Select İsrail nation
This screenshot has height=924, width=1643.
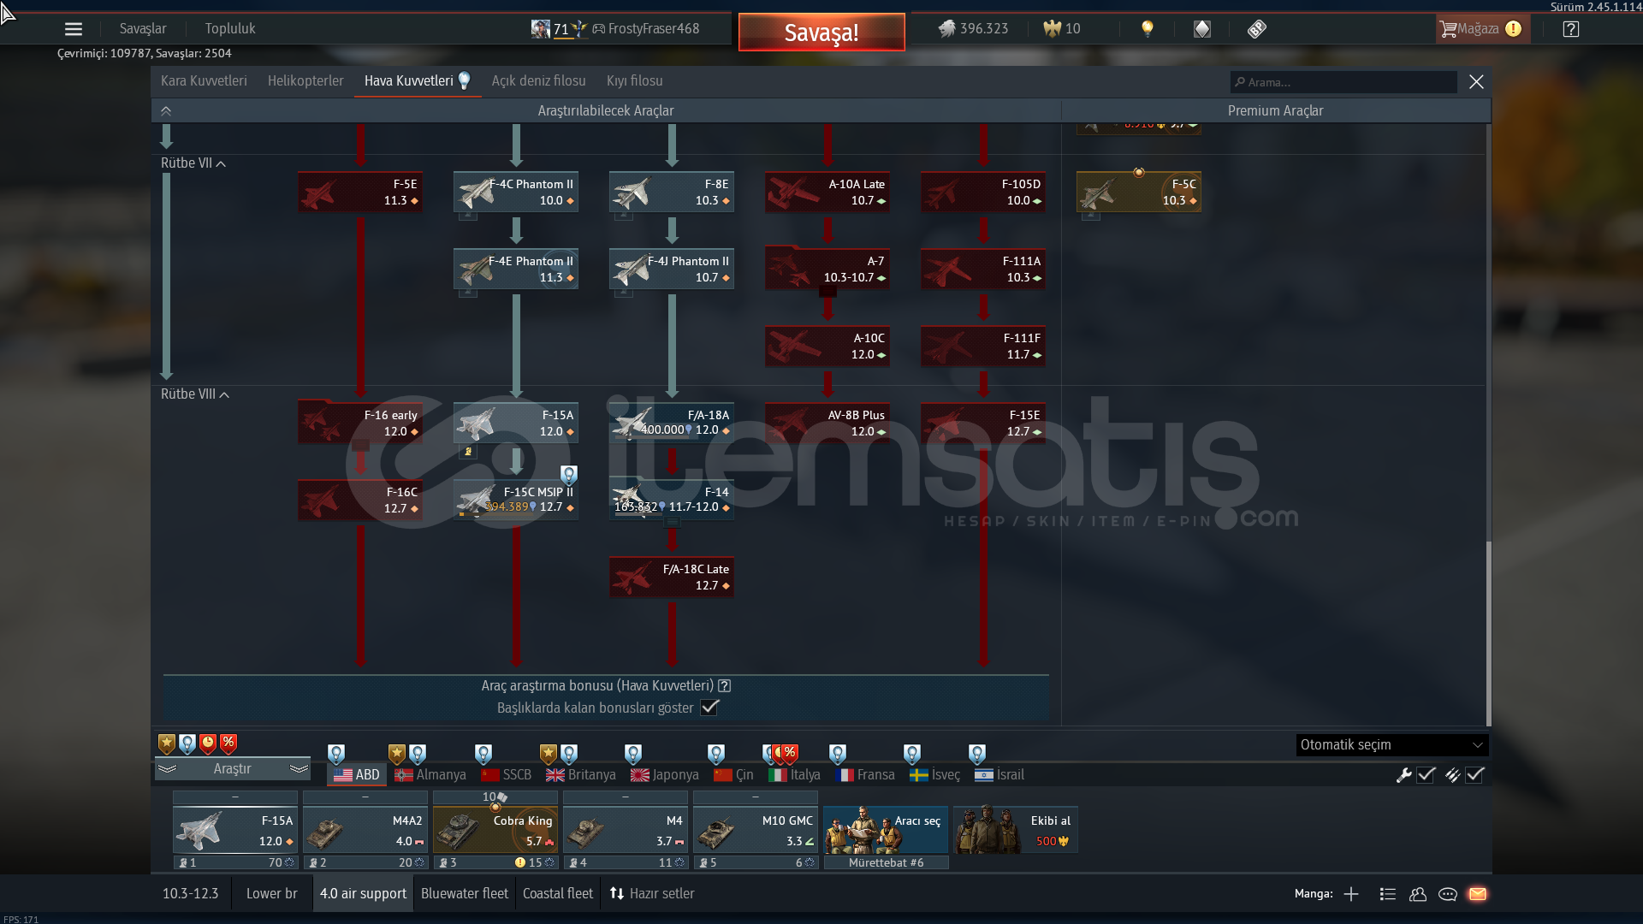(x=999, y=774)
